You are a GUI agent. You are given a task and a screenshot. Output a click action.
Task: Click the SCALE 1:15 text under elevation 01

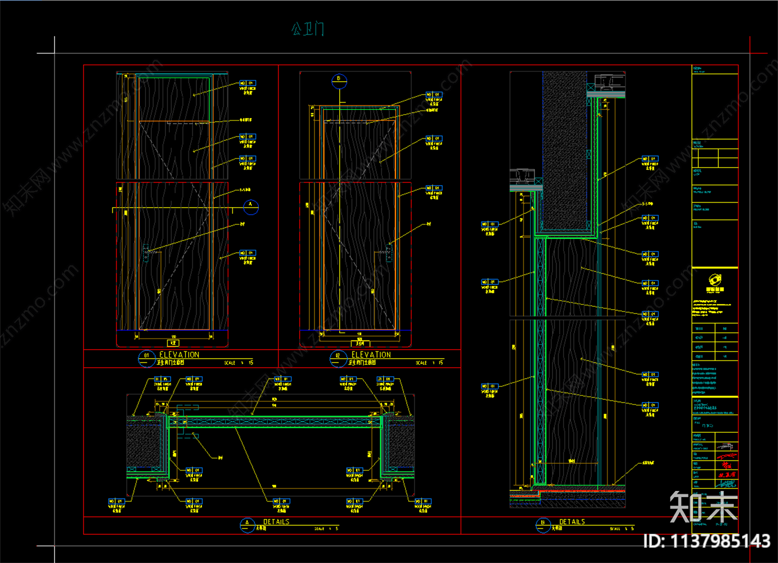tap(239, 363)
